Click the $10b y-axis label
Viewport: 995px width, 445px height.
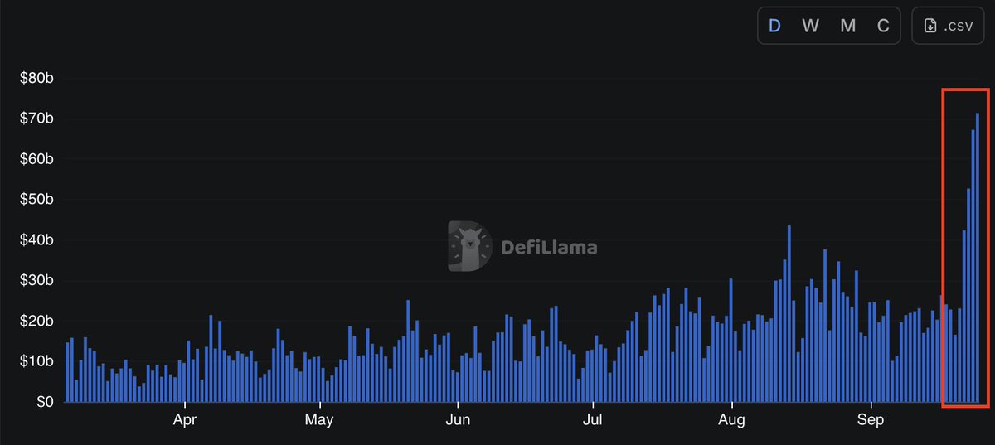pyautogui.click(x=37, y=361)
